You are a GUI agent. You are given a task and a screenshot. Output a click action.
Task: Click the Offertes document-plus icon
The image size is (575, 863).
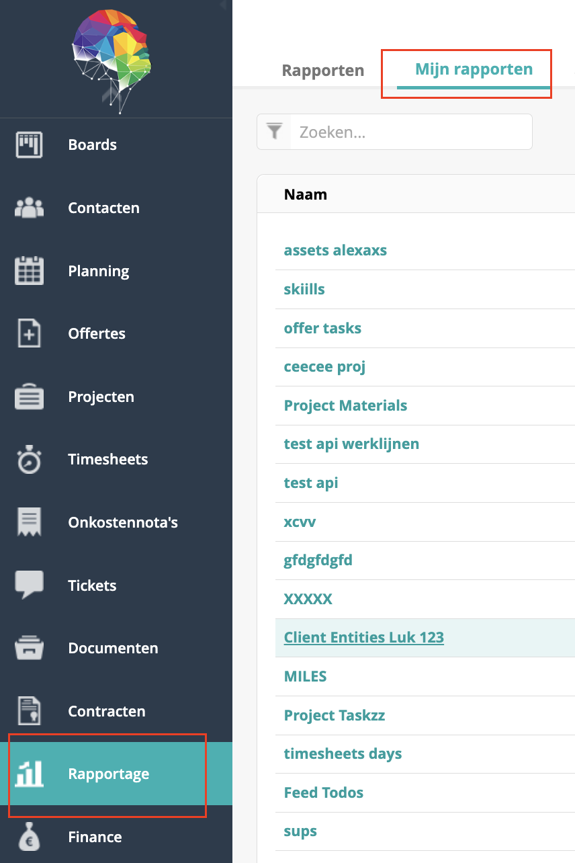[29, 333]
